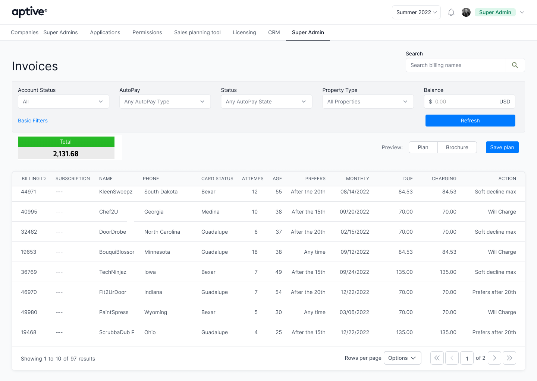Screen dimensions: 537x381
Task: Click the Super Admin role badge
Action: click(495, 12)
